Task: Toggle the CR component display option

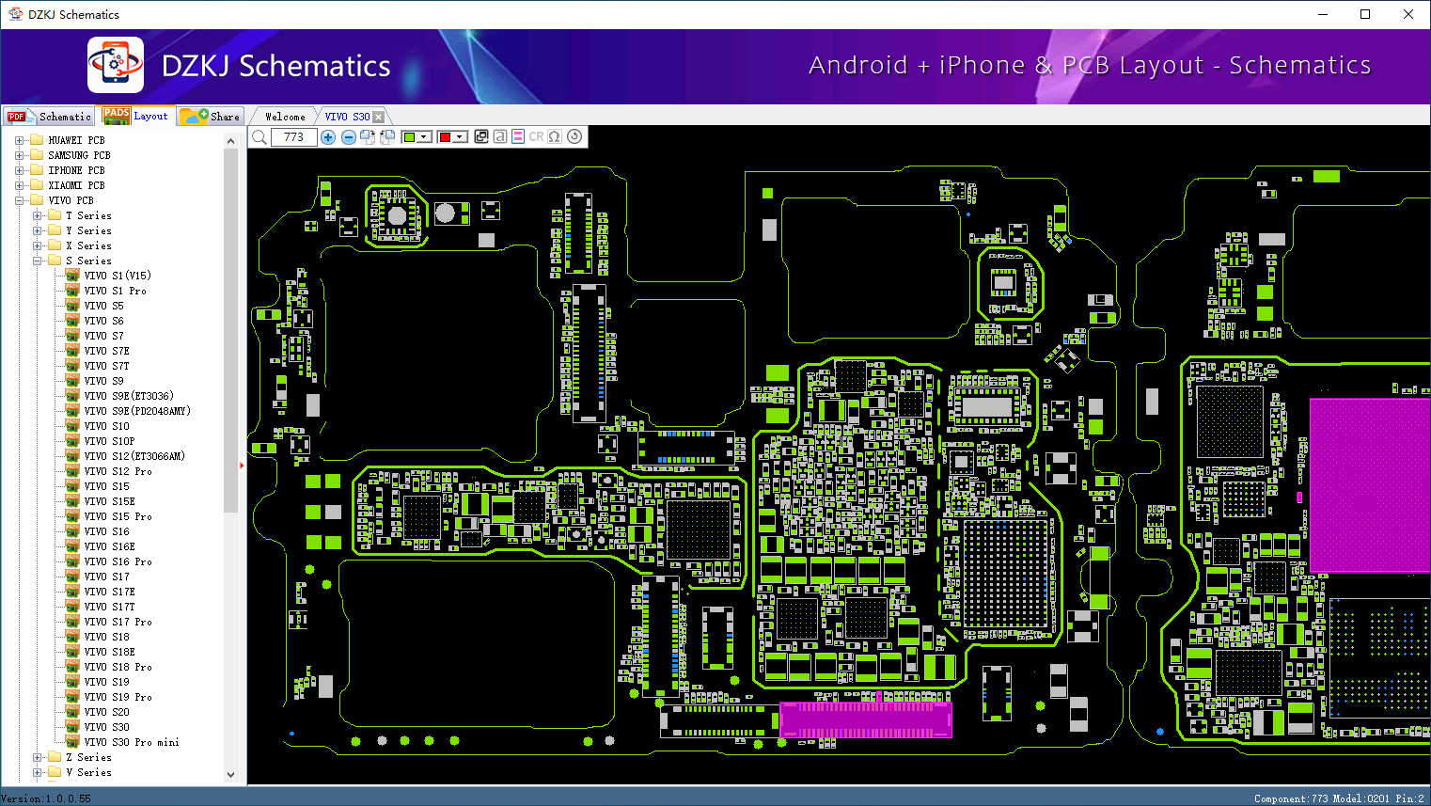Action: coord(536,136)
